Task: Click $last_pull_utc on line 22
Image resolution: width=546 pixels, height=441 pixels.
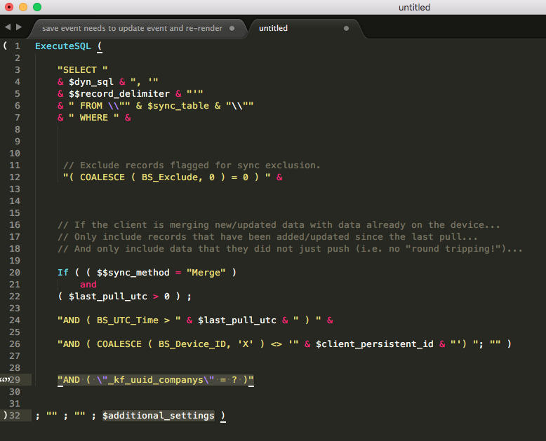Action: (x=108, y=297)
